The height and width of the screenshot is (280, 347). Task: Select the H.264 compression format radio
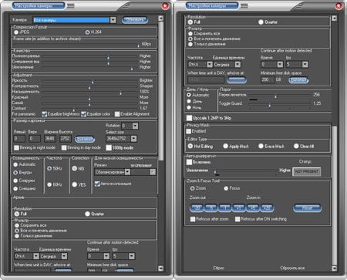click(x=87, y=32)
